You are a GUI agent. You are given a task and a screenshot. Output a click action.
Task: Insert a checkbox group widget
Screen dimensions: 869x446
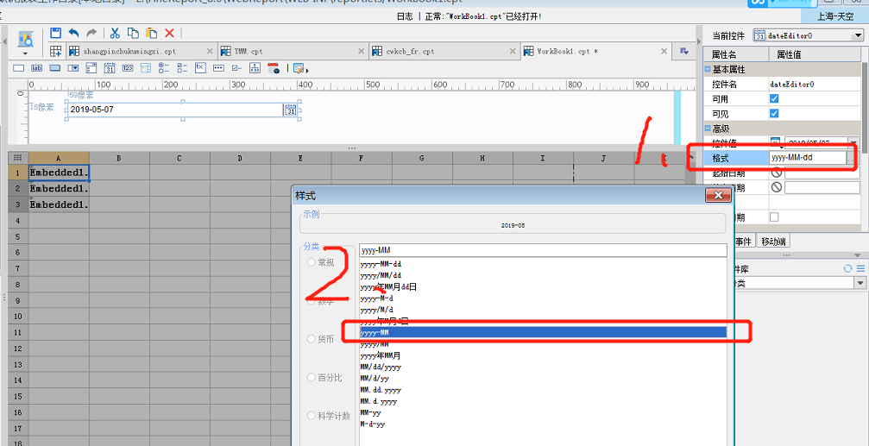tap(182, 68)
